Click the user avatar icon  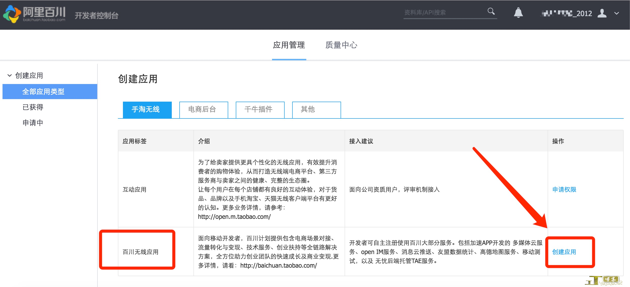click(602, 13)
